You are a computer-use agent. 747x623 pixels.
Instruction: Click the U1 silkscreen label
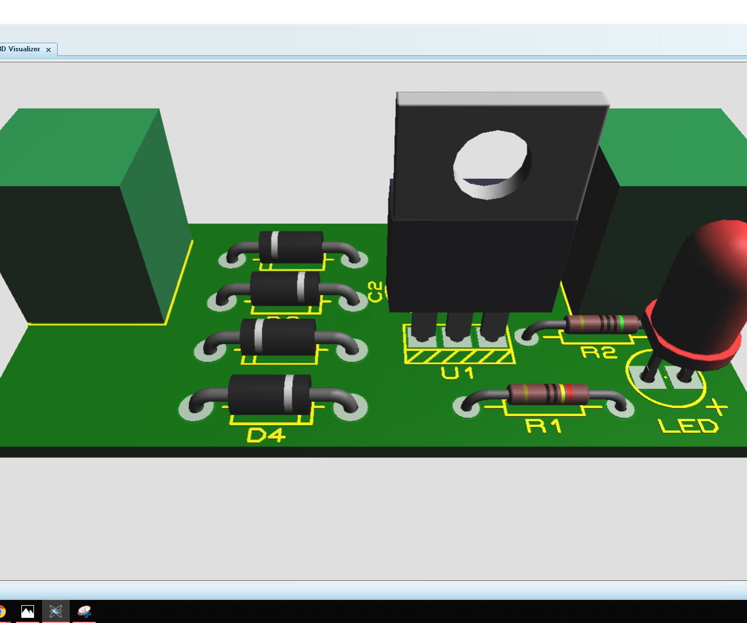point(457,372)
